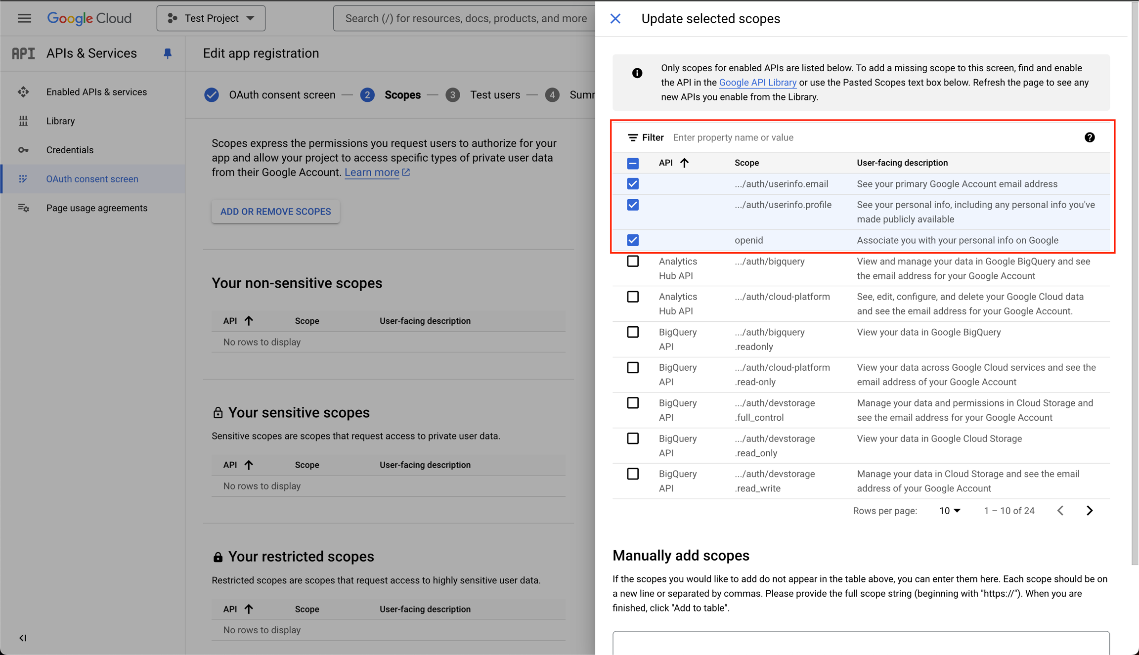Screen dimensions: 1139x655
Task: Select the Page usage agreements icon
Action: click(x=23, y=208)
